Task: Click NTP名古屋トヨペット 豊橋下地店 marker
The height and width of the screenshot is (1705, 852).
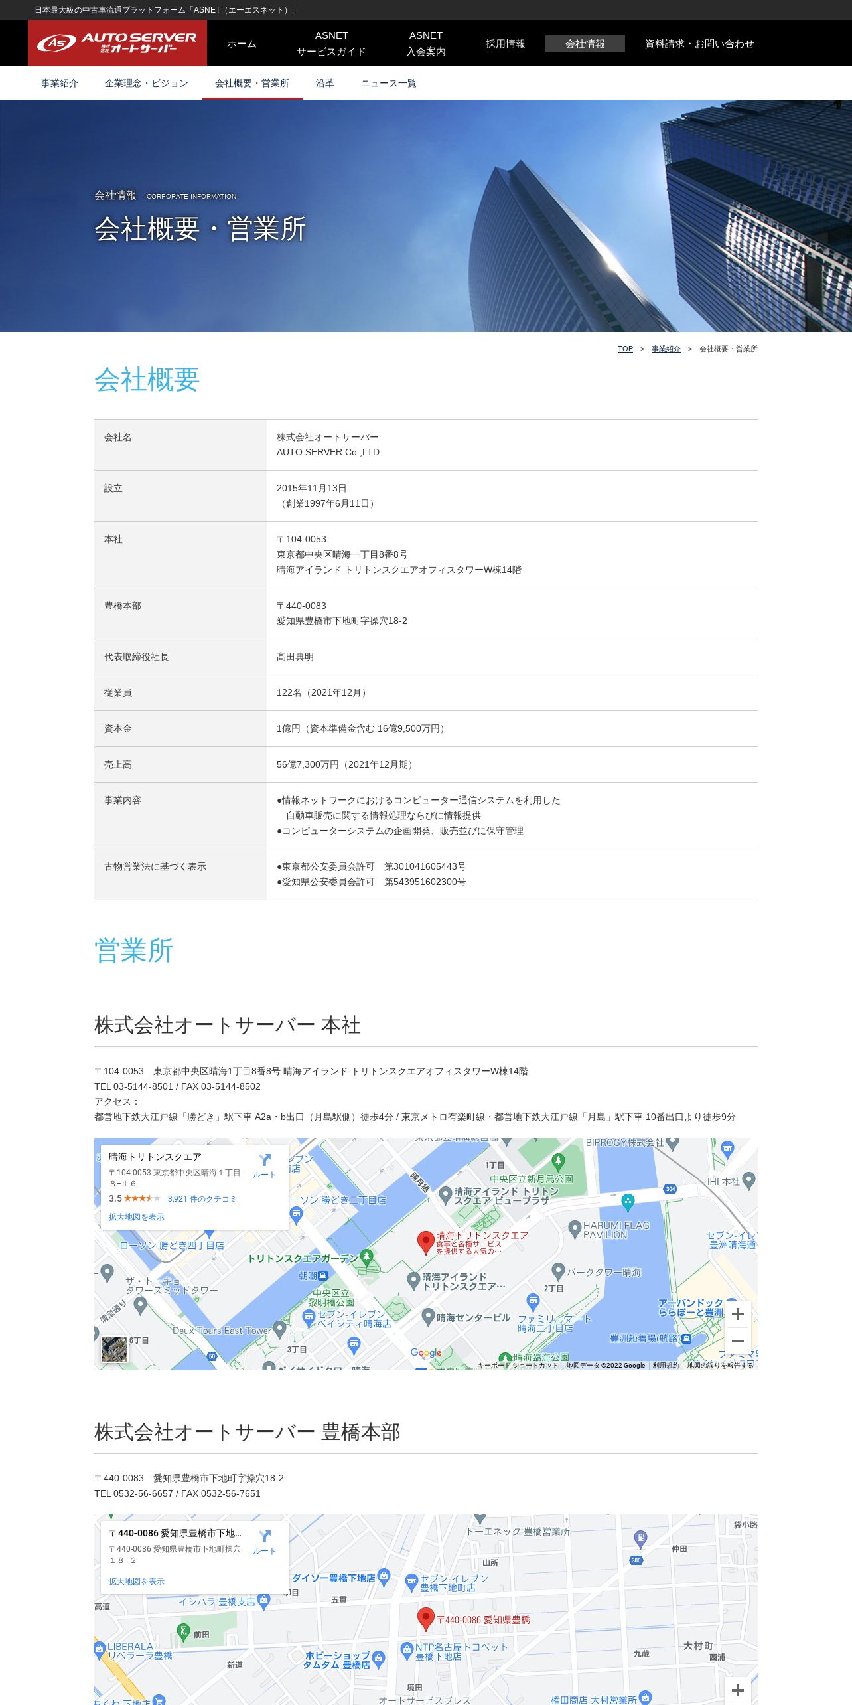Action: [407, 1650]
